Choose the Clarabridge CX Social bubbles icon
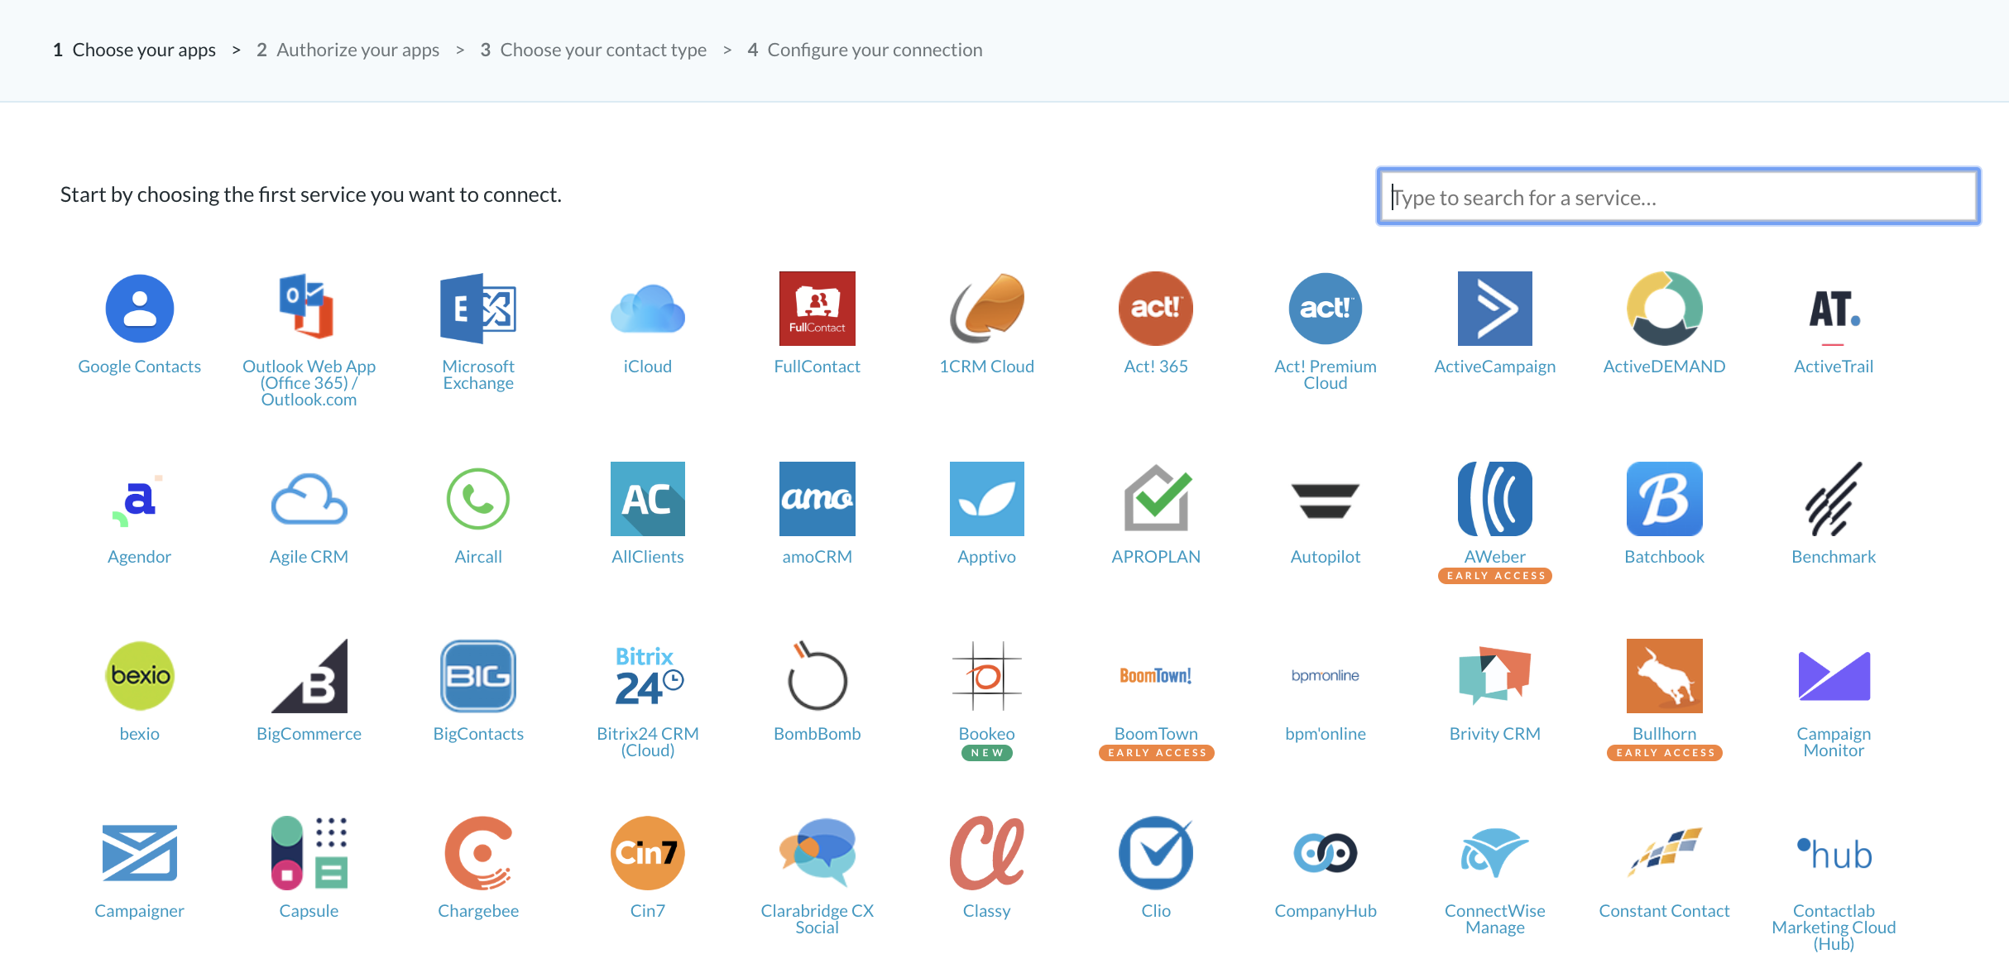The image size is (2009, 978). [x=818, y=853]
